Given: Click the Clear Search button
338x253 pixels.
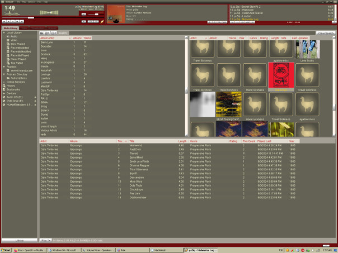Looking at the screenshot, I should point(326,33).
